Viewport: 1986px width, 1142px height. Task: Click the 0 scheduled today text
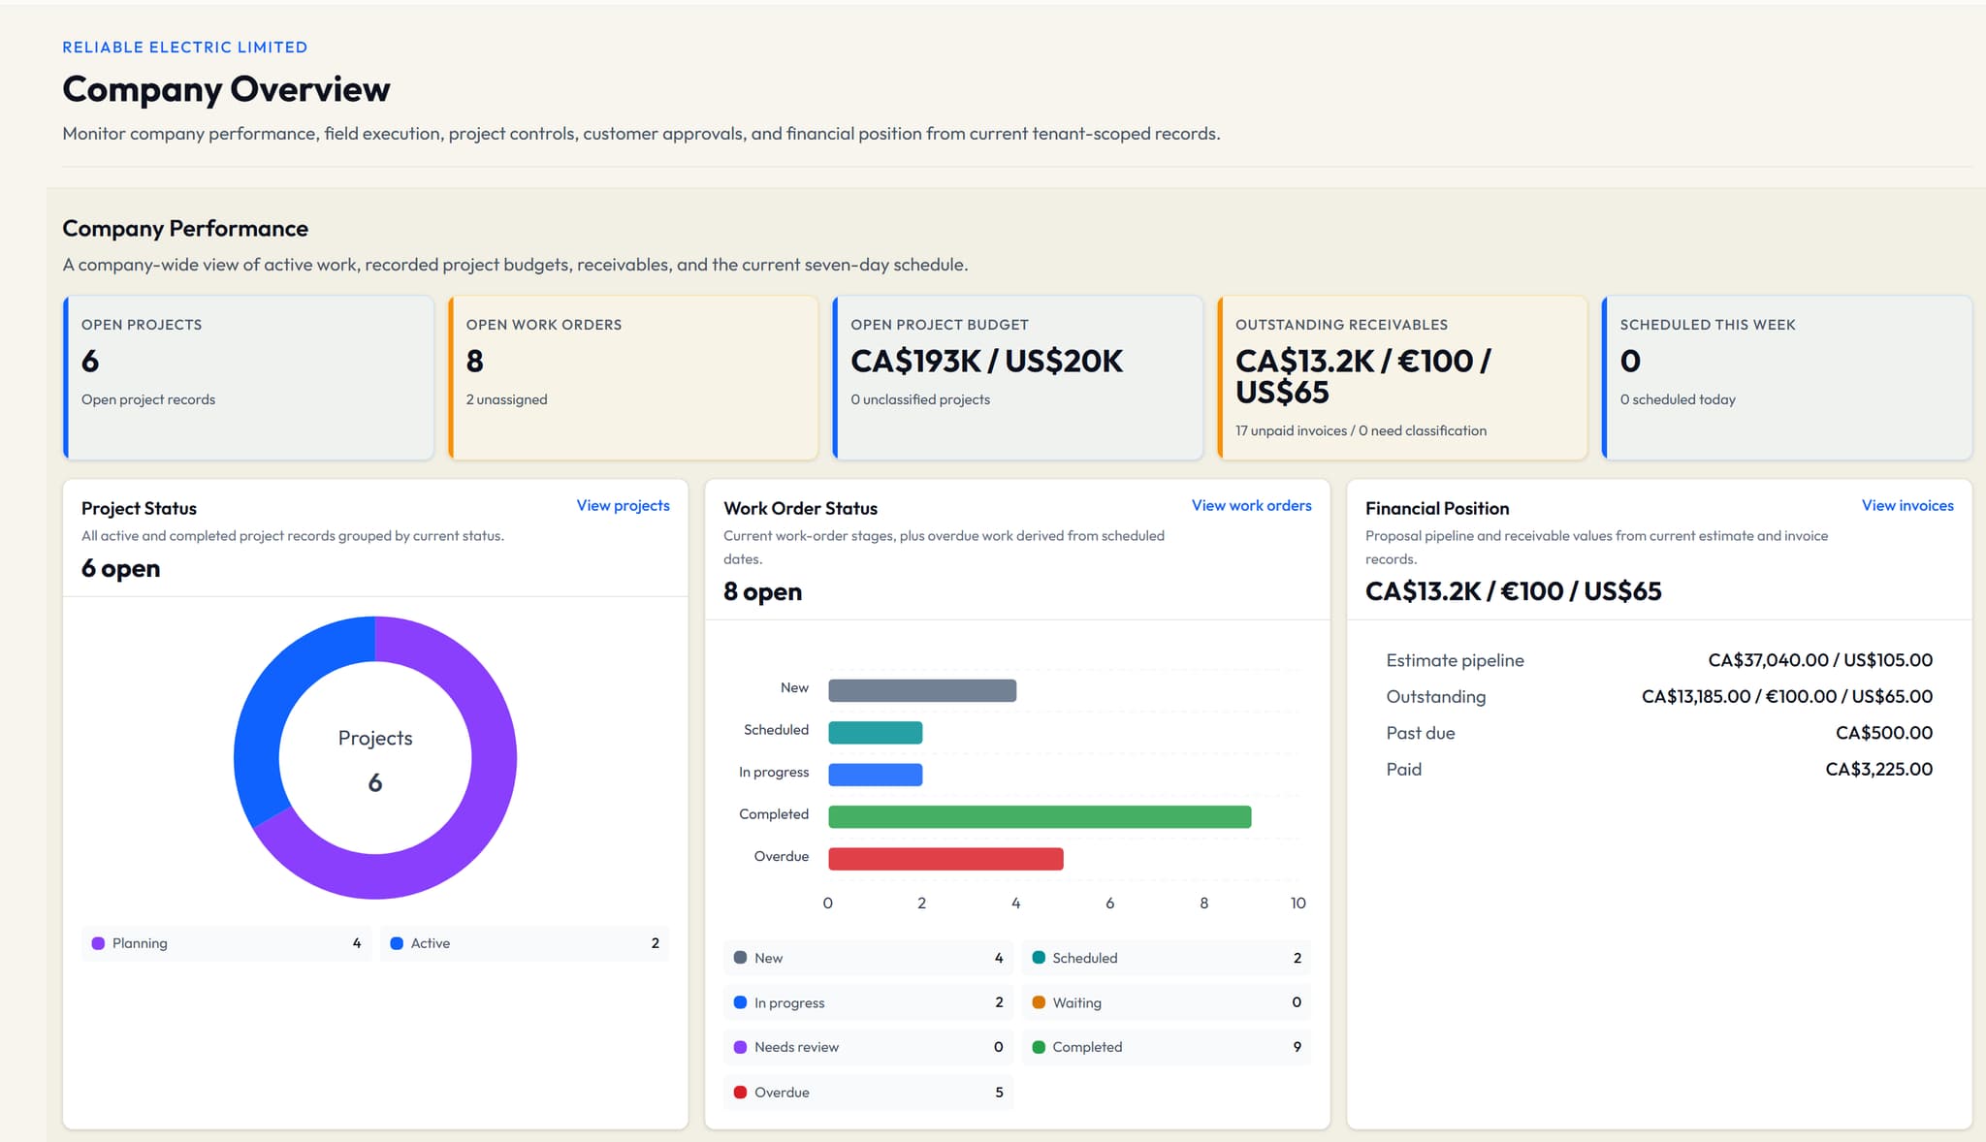(x=1678, y=399)
